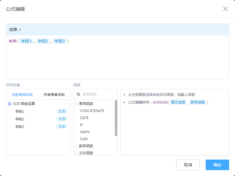
Task: Choose the CONCATENATE function
Action: (92, 111)
